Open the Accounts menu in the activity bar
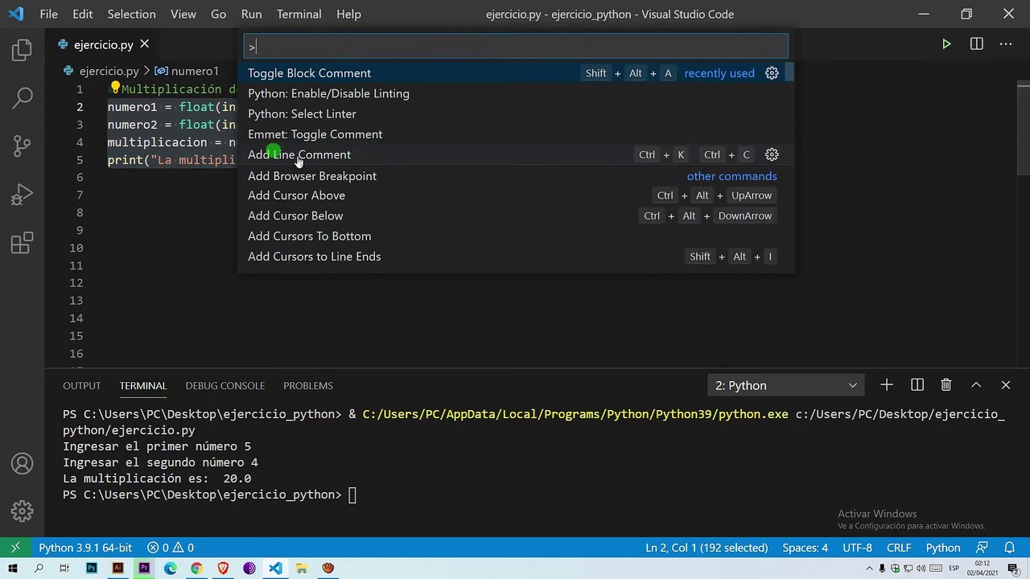Screen dimensions: 1030x579 [x=22, y=463]
